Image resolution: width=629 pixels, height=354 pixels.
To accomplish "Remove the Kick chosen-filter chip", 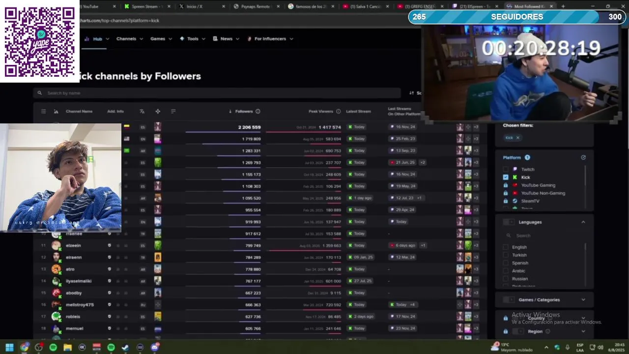I will 517,138.
